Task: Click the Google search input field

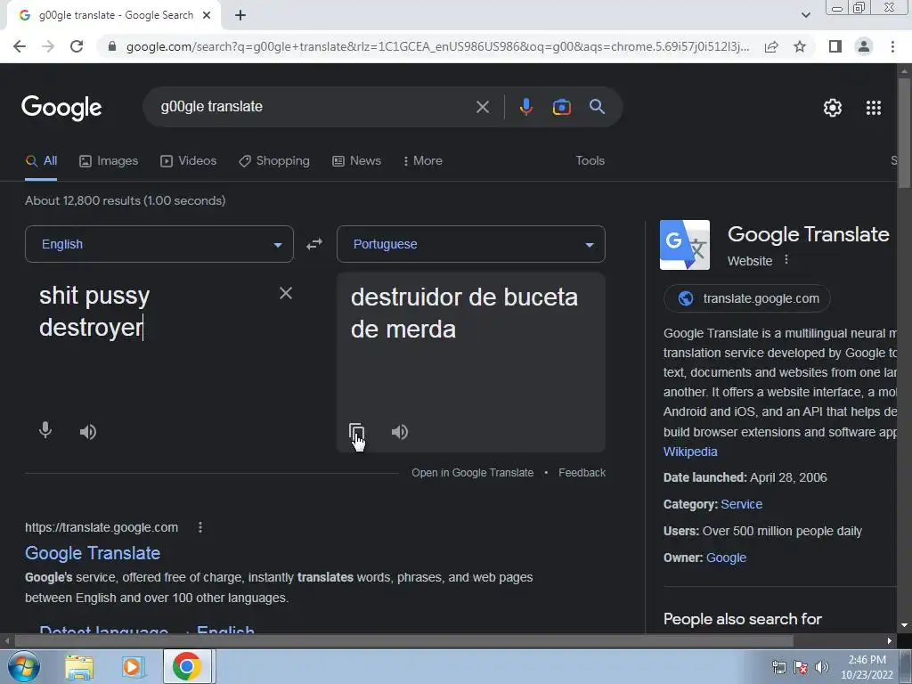Action: 314,107
